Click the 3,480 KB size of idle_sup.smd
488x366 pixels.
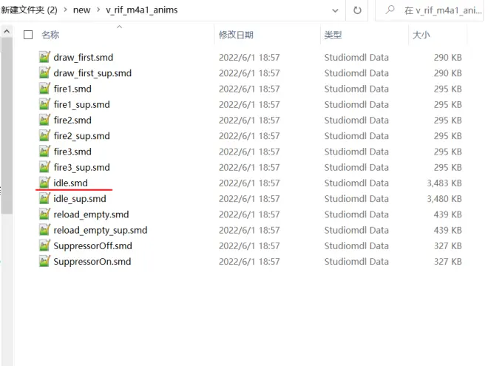click(444, 199)
